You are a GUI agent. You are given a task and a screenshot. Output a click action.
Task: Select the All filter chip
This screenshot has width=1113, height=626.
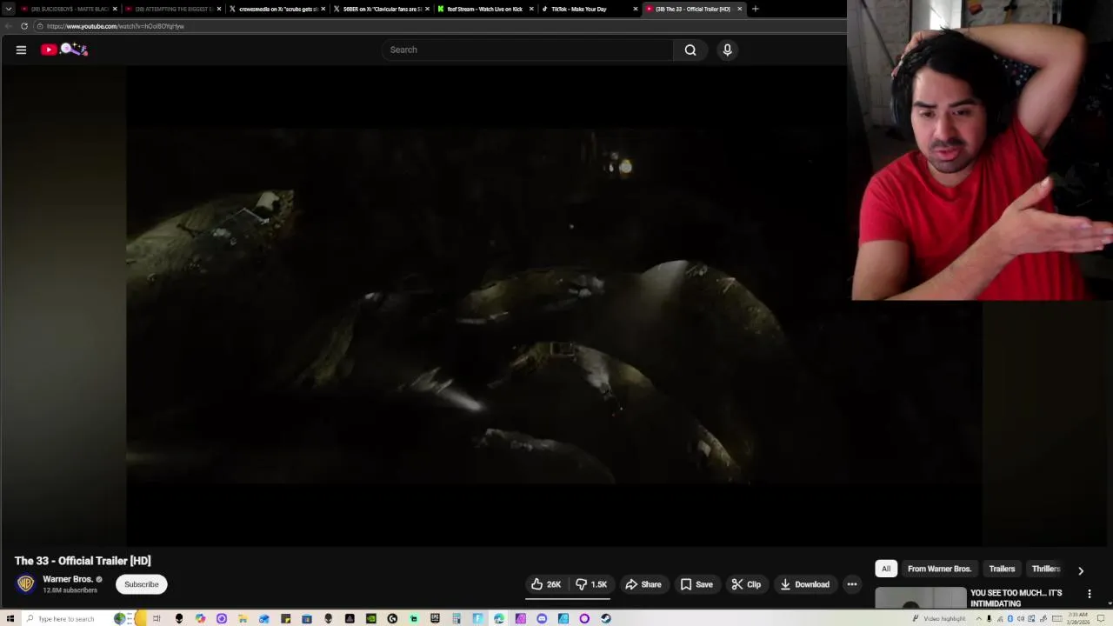click(886, 569)
